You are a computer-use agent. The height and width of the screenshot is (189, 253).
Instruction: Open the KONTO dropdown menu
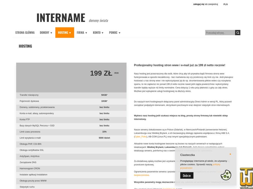point(98,32)
